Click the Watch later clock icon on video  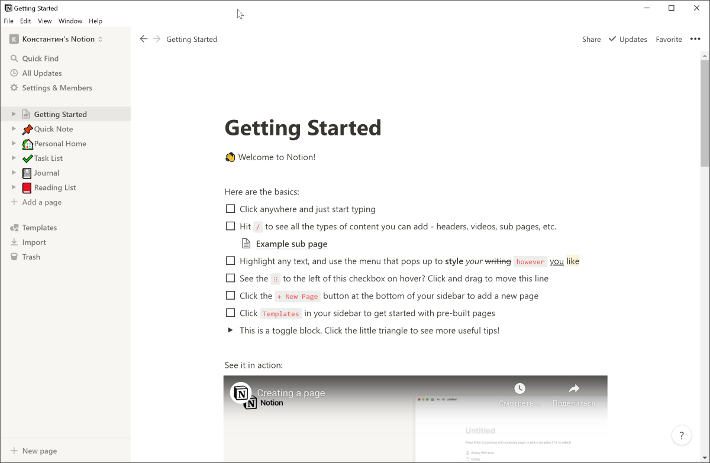point(519,388)
